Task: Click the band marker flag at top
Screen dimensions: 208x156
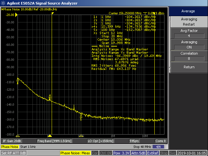Action: (x=53, y=13)
